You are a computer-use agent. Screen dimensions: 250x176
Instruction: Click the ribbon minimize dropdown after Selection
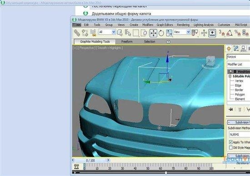[x=168, y=42]
